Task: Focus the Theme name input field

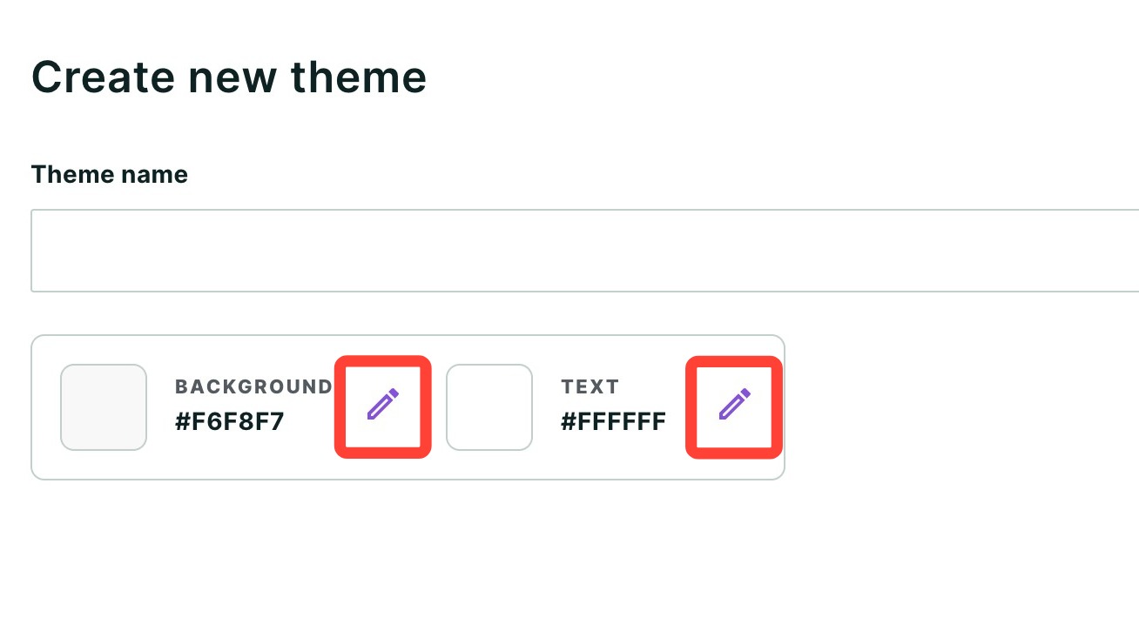Action: (585, 251)
